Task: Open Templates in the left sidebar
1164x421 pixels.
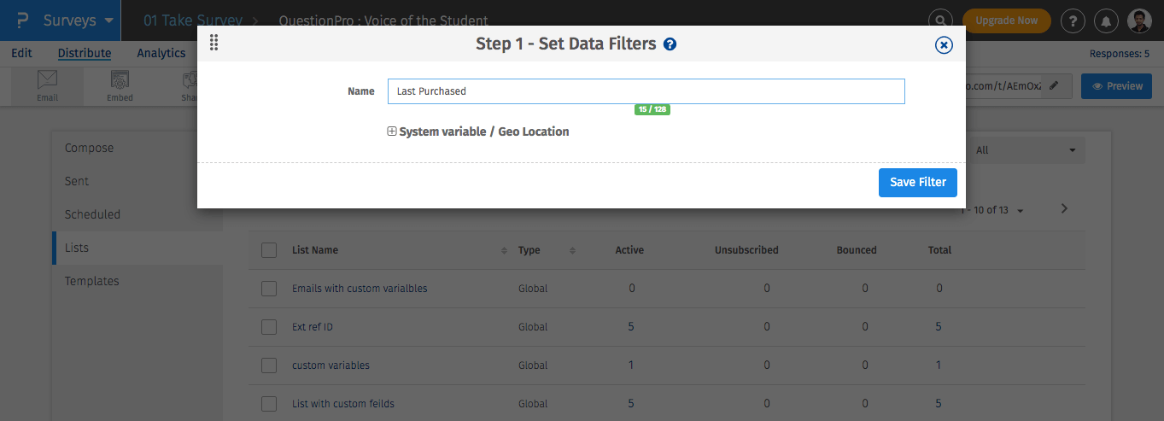Action: click(91, 281)
